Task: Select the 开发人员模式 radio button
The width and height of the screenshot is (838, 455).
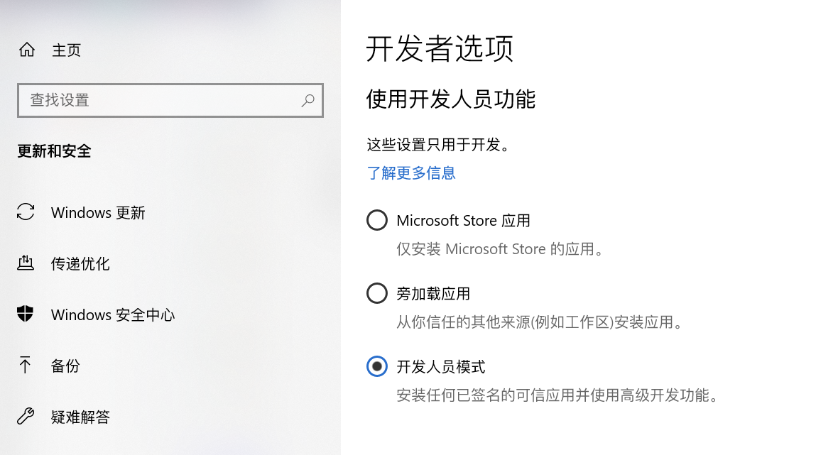Action: pos(377,366)
